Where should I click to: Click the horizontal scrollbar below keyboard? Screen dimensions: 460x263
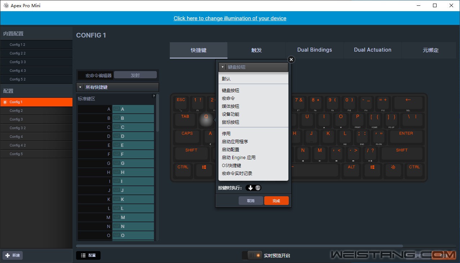pyautogui.click(x=239, y=246)
